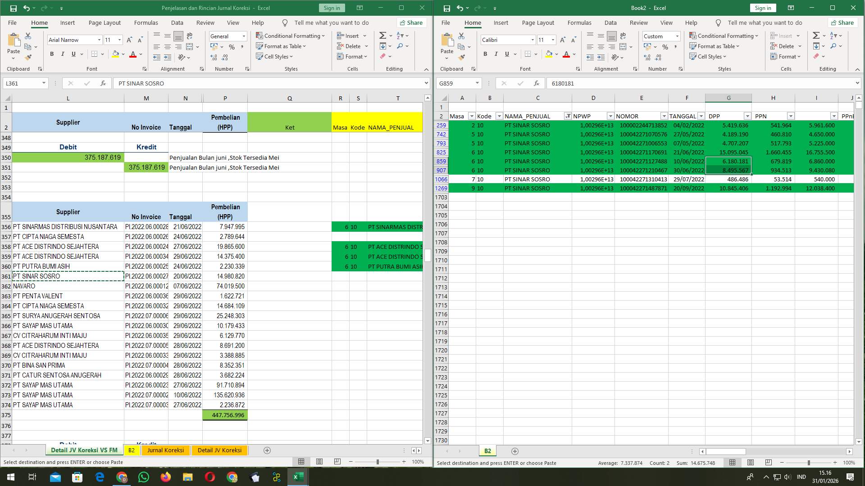
Task: Add a new sheet in Book2
Action: pyautogui.click(x=515, y=451)
